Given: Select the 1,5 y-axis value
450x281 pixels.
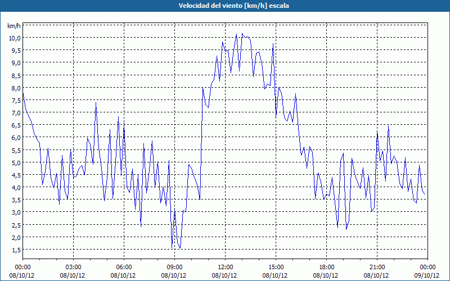Looking at the screenshot, I should coord(15,250).
